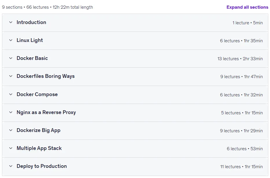Image resolution: width=270 pixels, height=178 pixels.
Task: Open the Docker Basic section heading
Action: point(32,58)
